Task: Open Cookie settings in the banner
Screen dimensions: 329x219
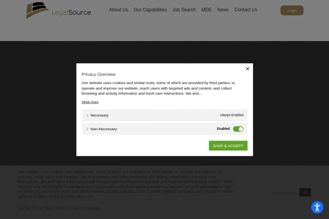Action: [281, 192]
